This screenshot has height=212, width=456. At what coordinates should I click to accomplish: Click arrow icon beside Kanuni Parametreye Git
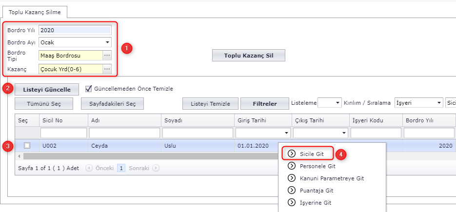point(292,178)
